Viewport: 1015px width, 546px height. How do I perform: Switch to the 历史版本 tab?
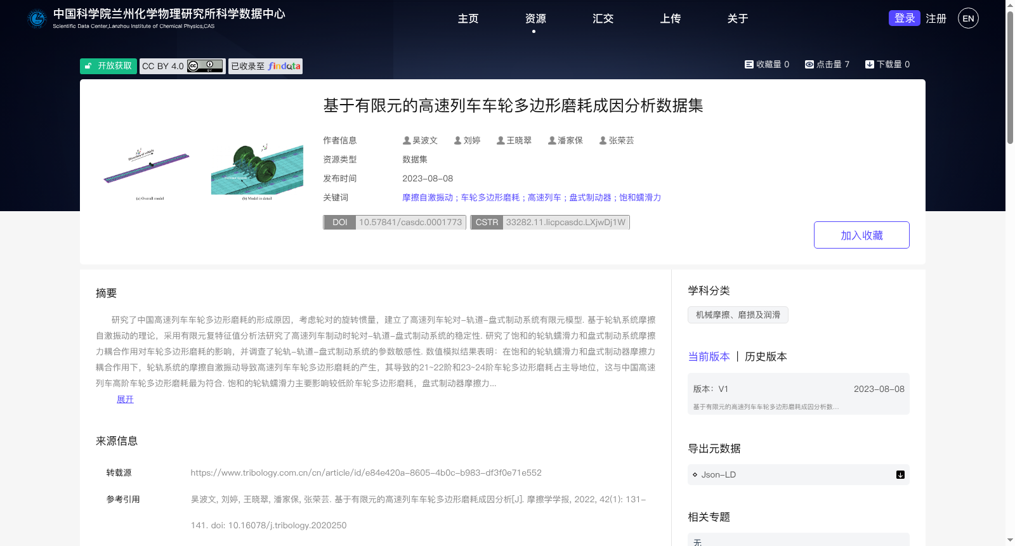point(766,356)
